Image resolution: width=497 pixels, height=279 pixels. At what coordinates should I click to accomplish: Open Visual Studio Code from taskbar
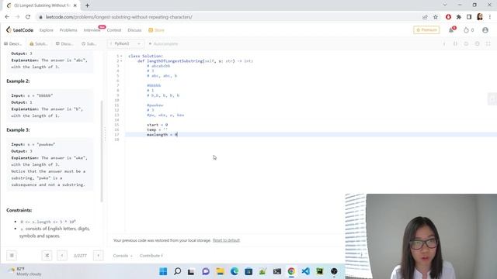click(305, 271)
